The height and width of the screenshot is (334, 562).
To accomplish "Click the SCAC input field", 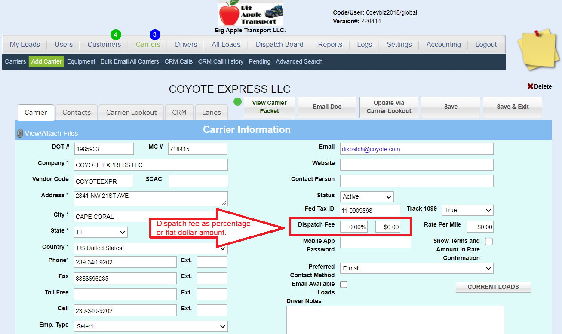I will (x=199, y=181).
